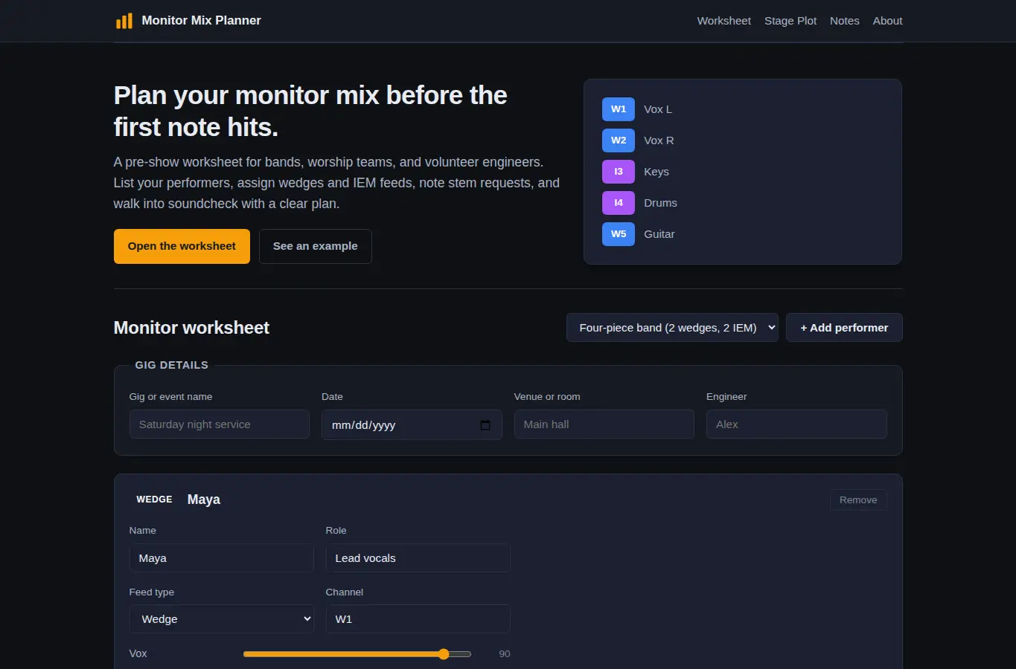The height and width of the screenshot is (669, 1016).
Task: Focus the Engineer name field
Action: click(796, 424)
